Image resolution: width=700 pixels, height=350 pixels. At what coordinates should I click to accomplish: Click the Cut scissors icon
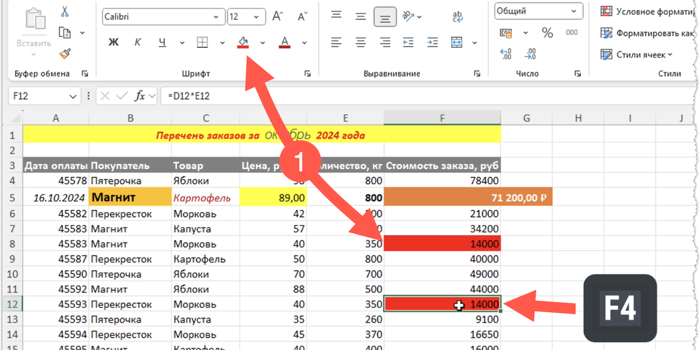(x=65, y=11)
